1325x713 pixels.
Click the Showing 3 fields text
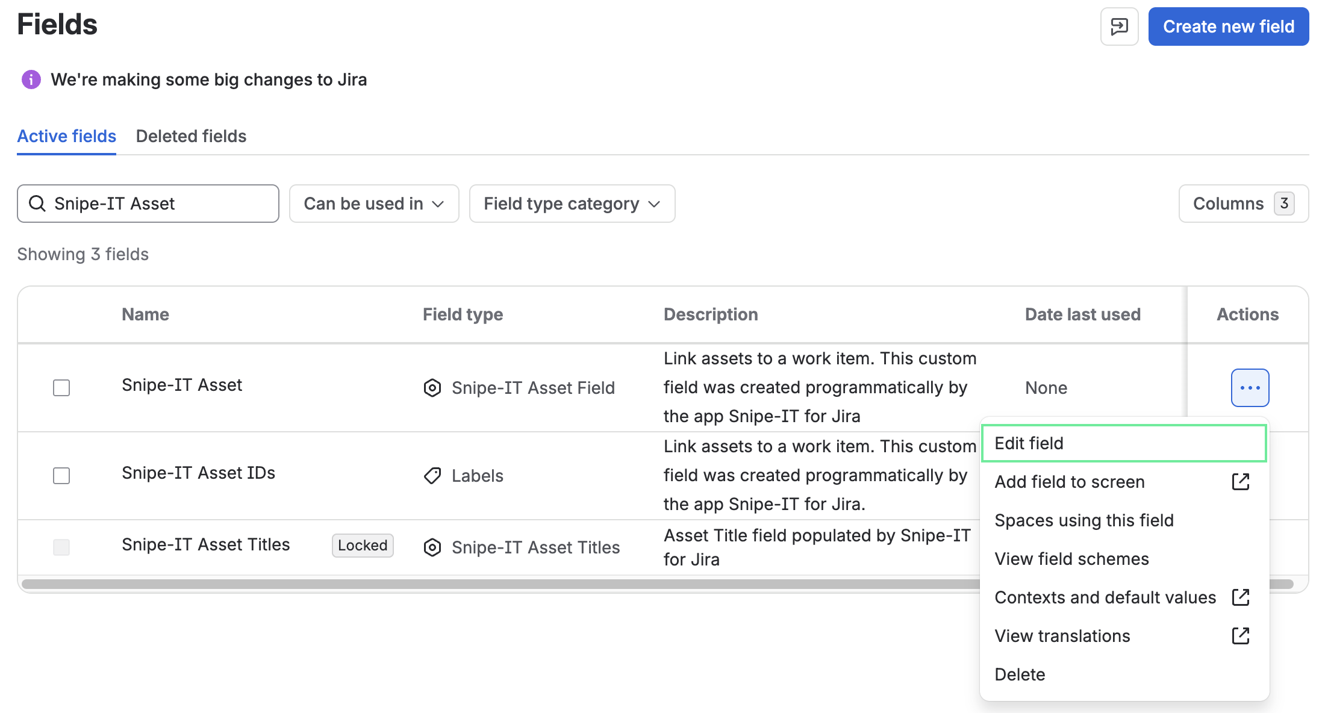[83, 254]
